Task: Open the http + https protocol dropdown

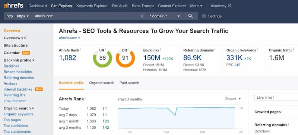Action: pyautogui.click(x=18, y=16)
